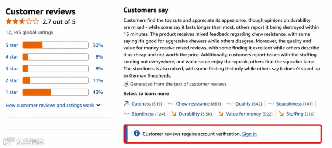The height and width of the screenshot is (148, 332).
Task: Click the star rating icons row
Action: (22, 22)
